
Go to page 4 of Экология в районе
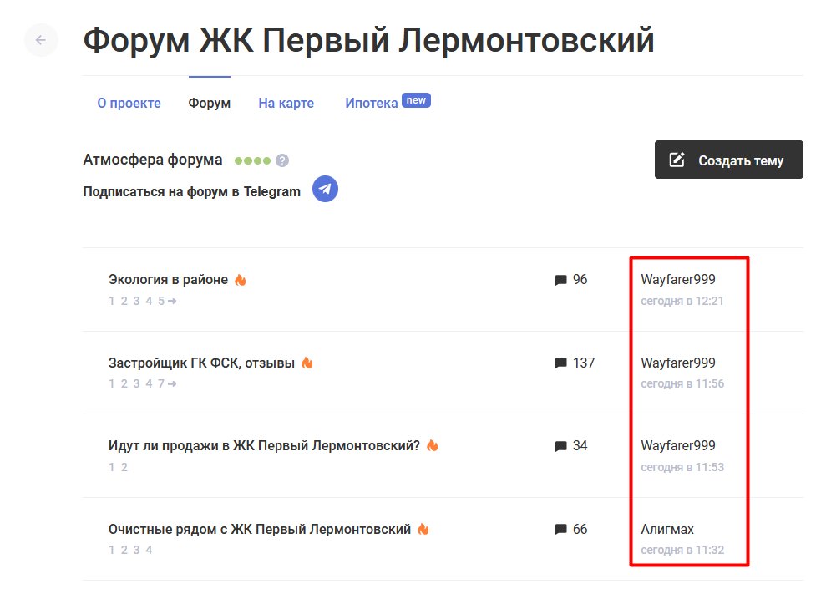149,301
